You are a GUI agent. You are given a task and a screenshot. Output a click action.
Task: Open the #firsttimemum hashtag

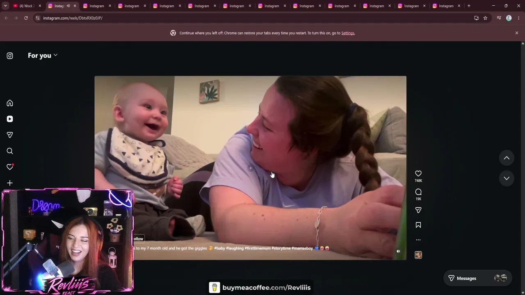coord(258,248)
